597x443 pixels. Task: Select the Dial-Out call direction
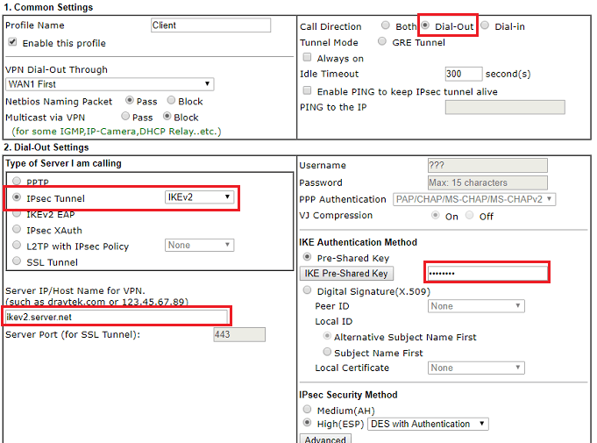[x=426, y=26]
